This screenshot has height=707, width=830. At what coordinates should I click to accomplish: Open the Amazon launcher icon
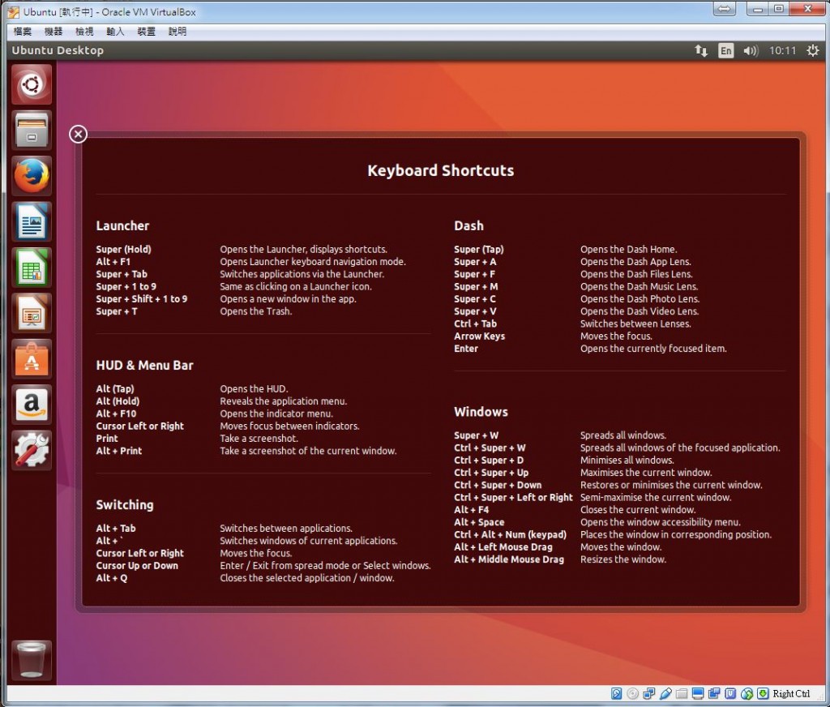tap(32, 405)
